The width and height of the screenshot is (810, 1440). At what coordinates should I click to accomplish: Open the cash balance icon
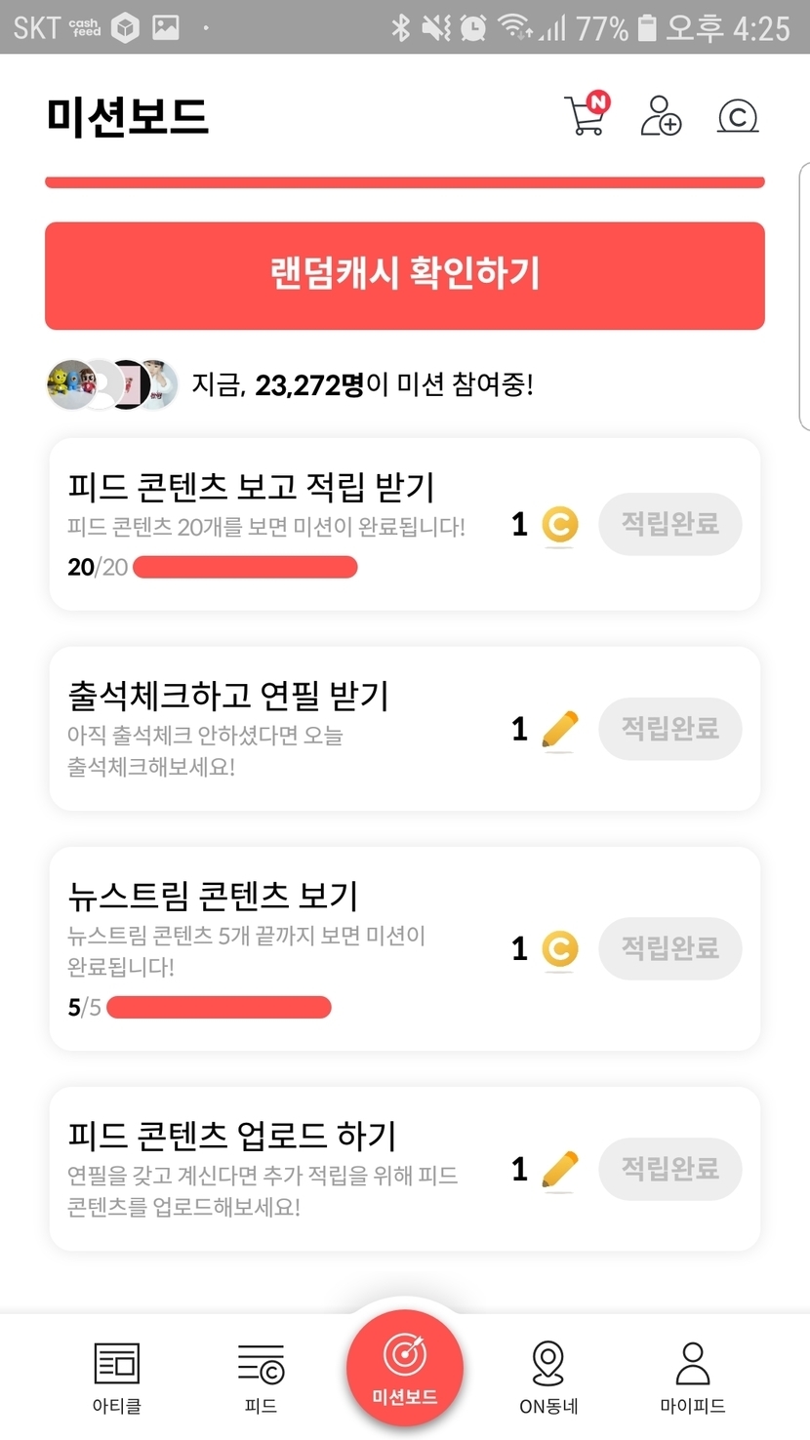[738, 117]
